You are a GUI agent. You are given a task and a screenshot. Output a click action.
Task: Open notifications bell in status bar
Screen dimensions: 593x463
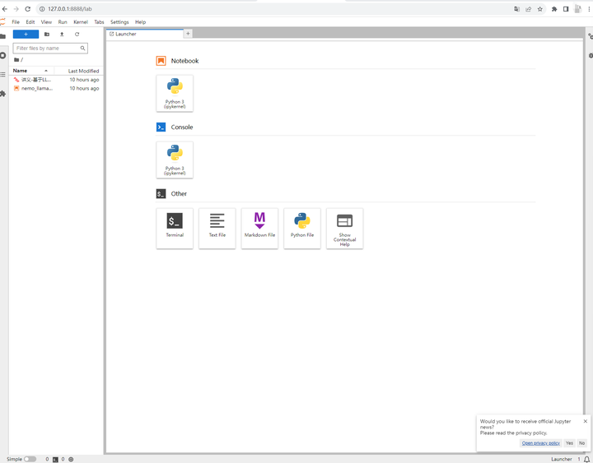pos(586,459)
